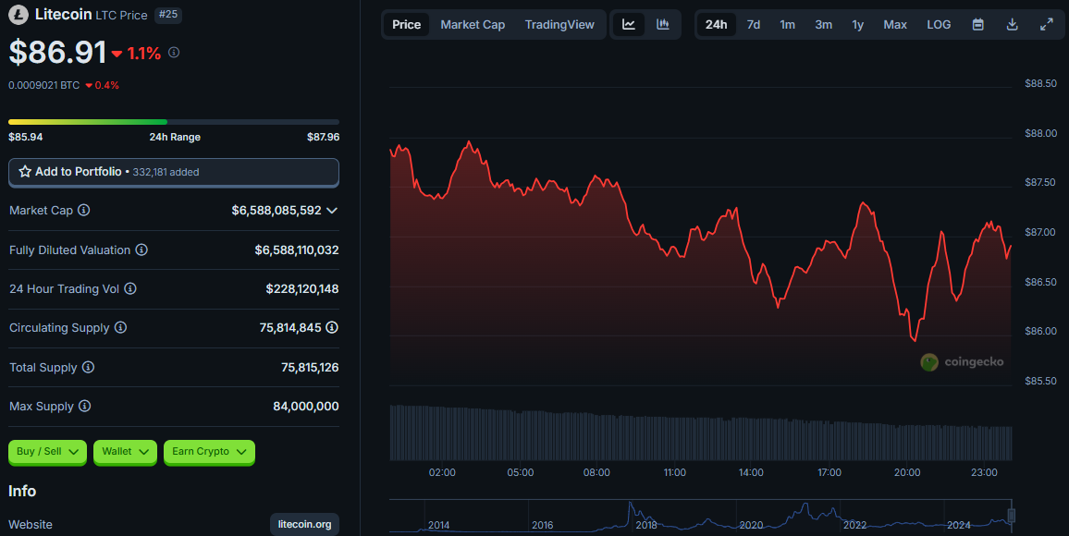Switch to the TradingView tab
Image resolution: width=1069 pixels, height=536 pixels.
(559, 25)
